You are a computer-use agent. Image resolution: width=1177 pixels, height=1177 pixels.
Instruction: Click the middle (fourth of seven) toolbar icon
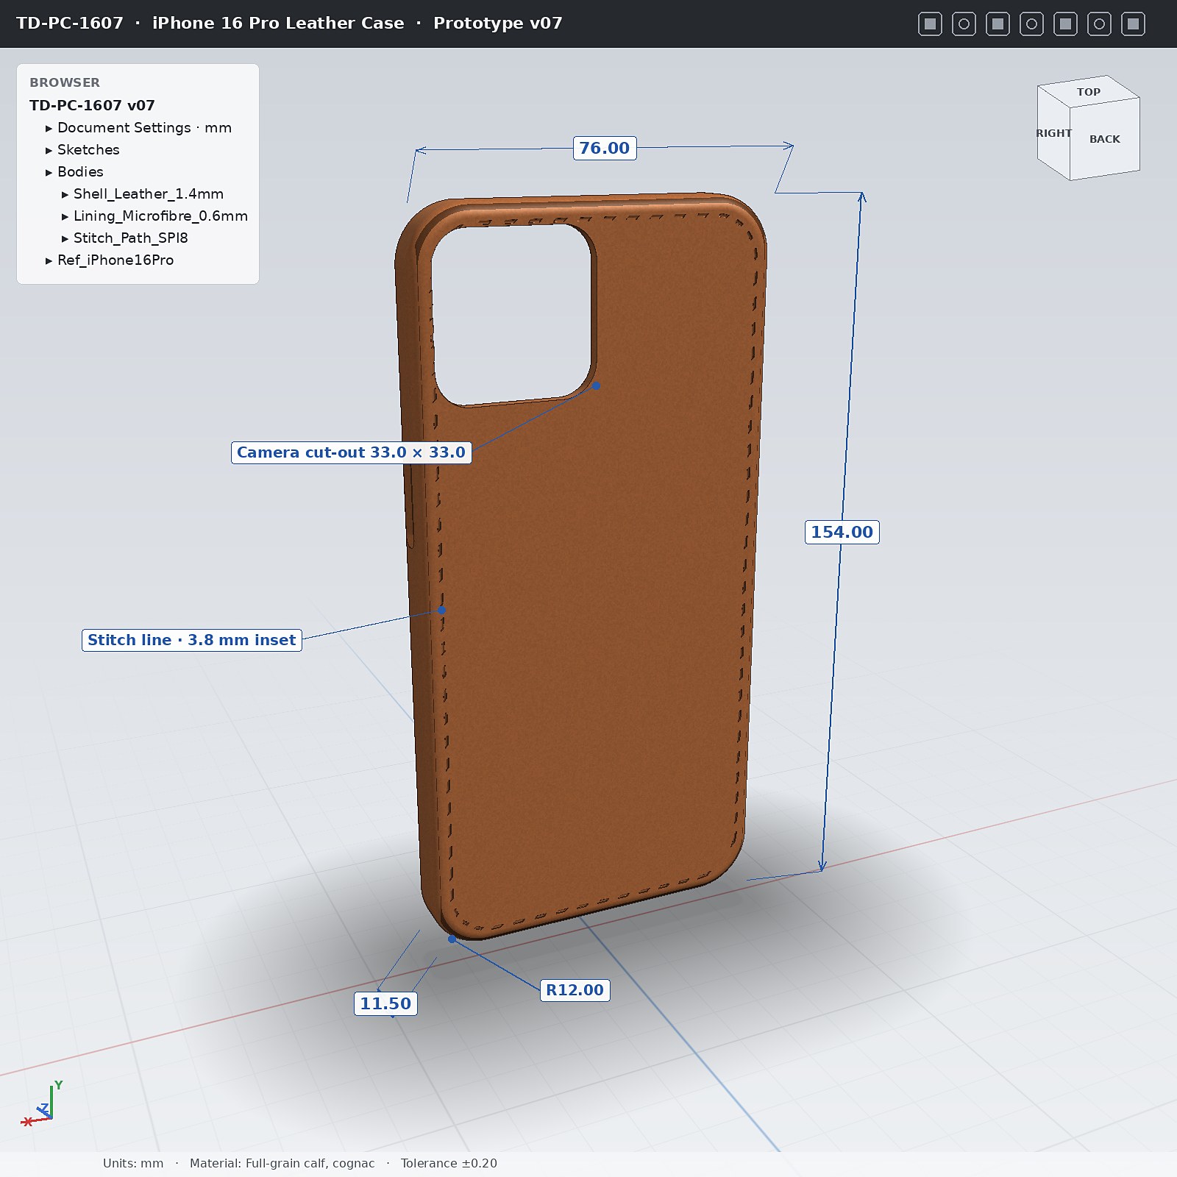(x=1031, y=24)
